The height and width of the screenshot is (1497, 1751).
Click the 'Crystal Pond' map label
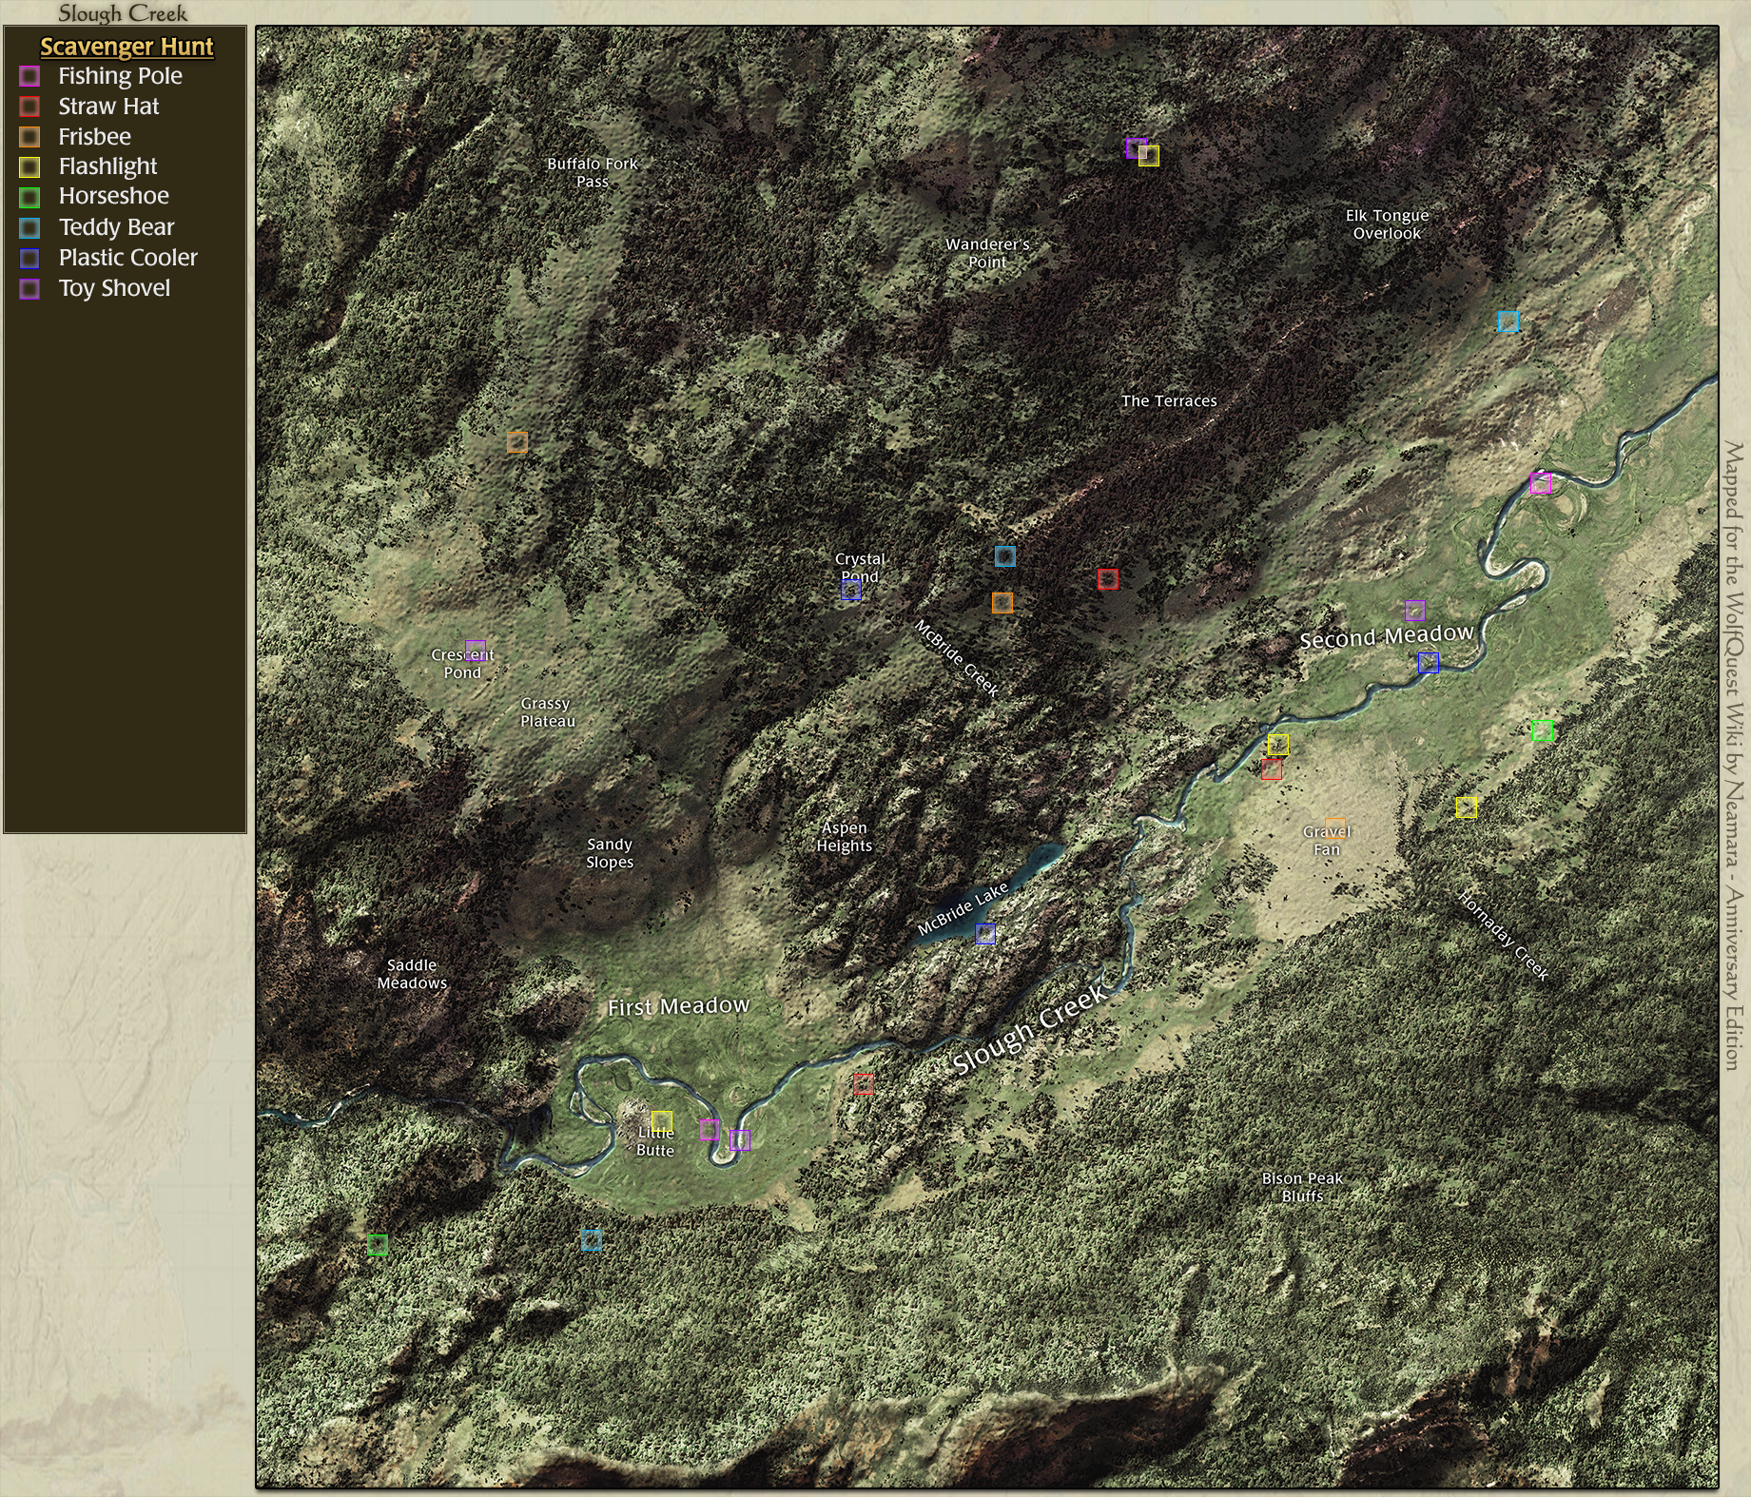pos(860,568)
